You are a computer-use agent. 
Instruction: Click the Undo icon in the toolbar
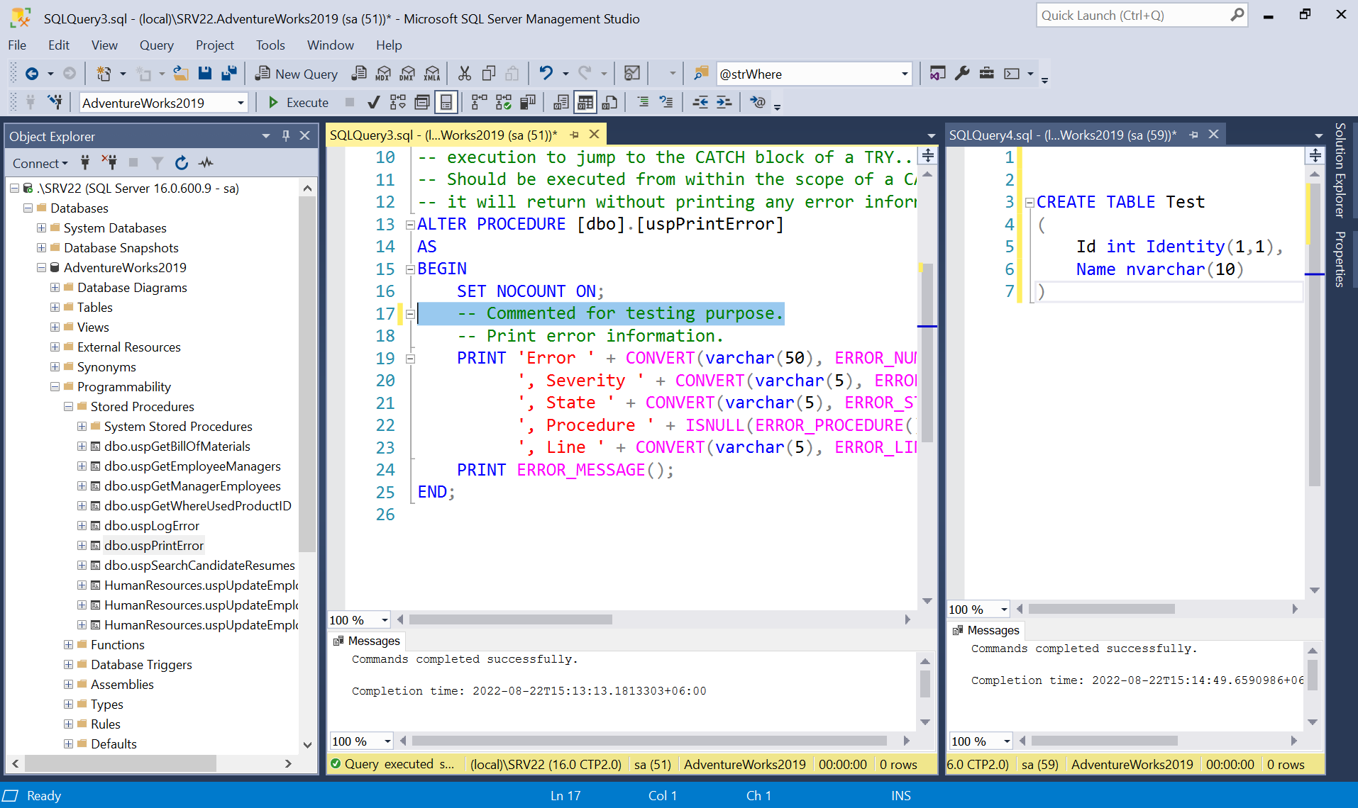(x=545, y=73)
